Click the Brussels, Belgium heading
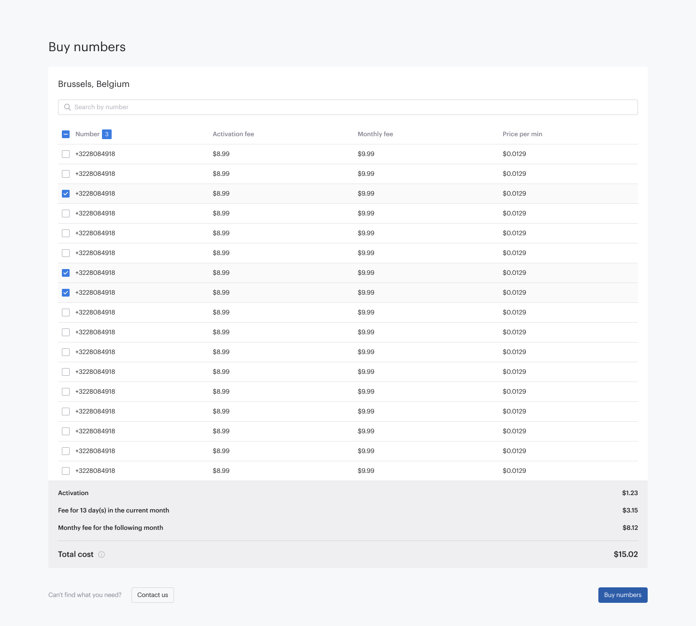This screenshot has height=626, width=696. [x=94, y=84]
